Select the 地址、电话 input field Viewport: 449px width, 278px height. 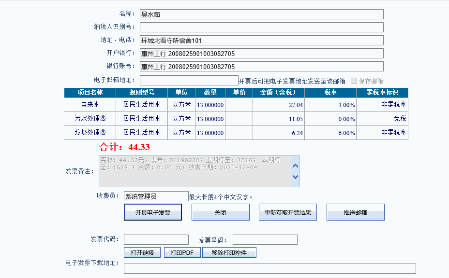261,41
